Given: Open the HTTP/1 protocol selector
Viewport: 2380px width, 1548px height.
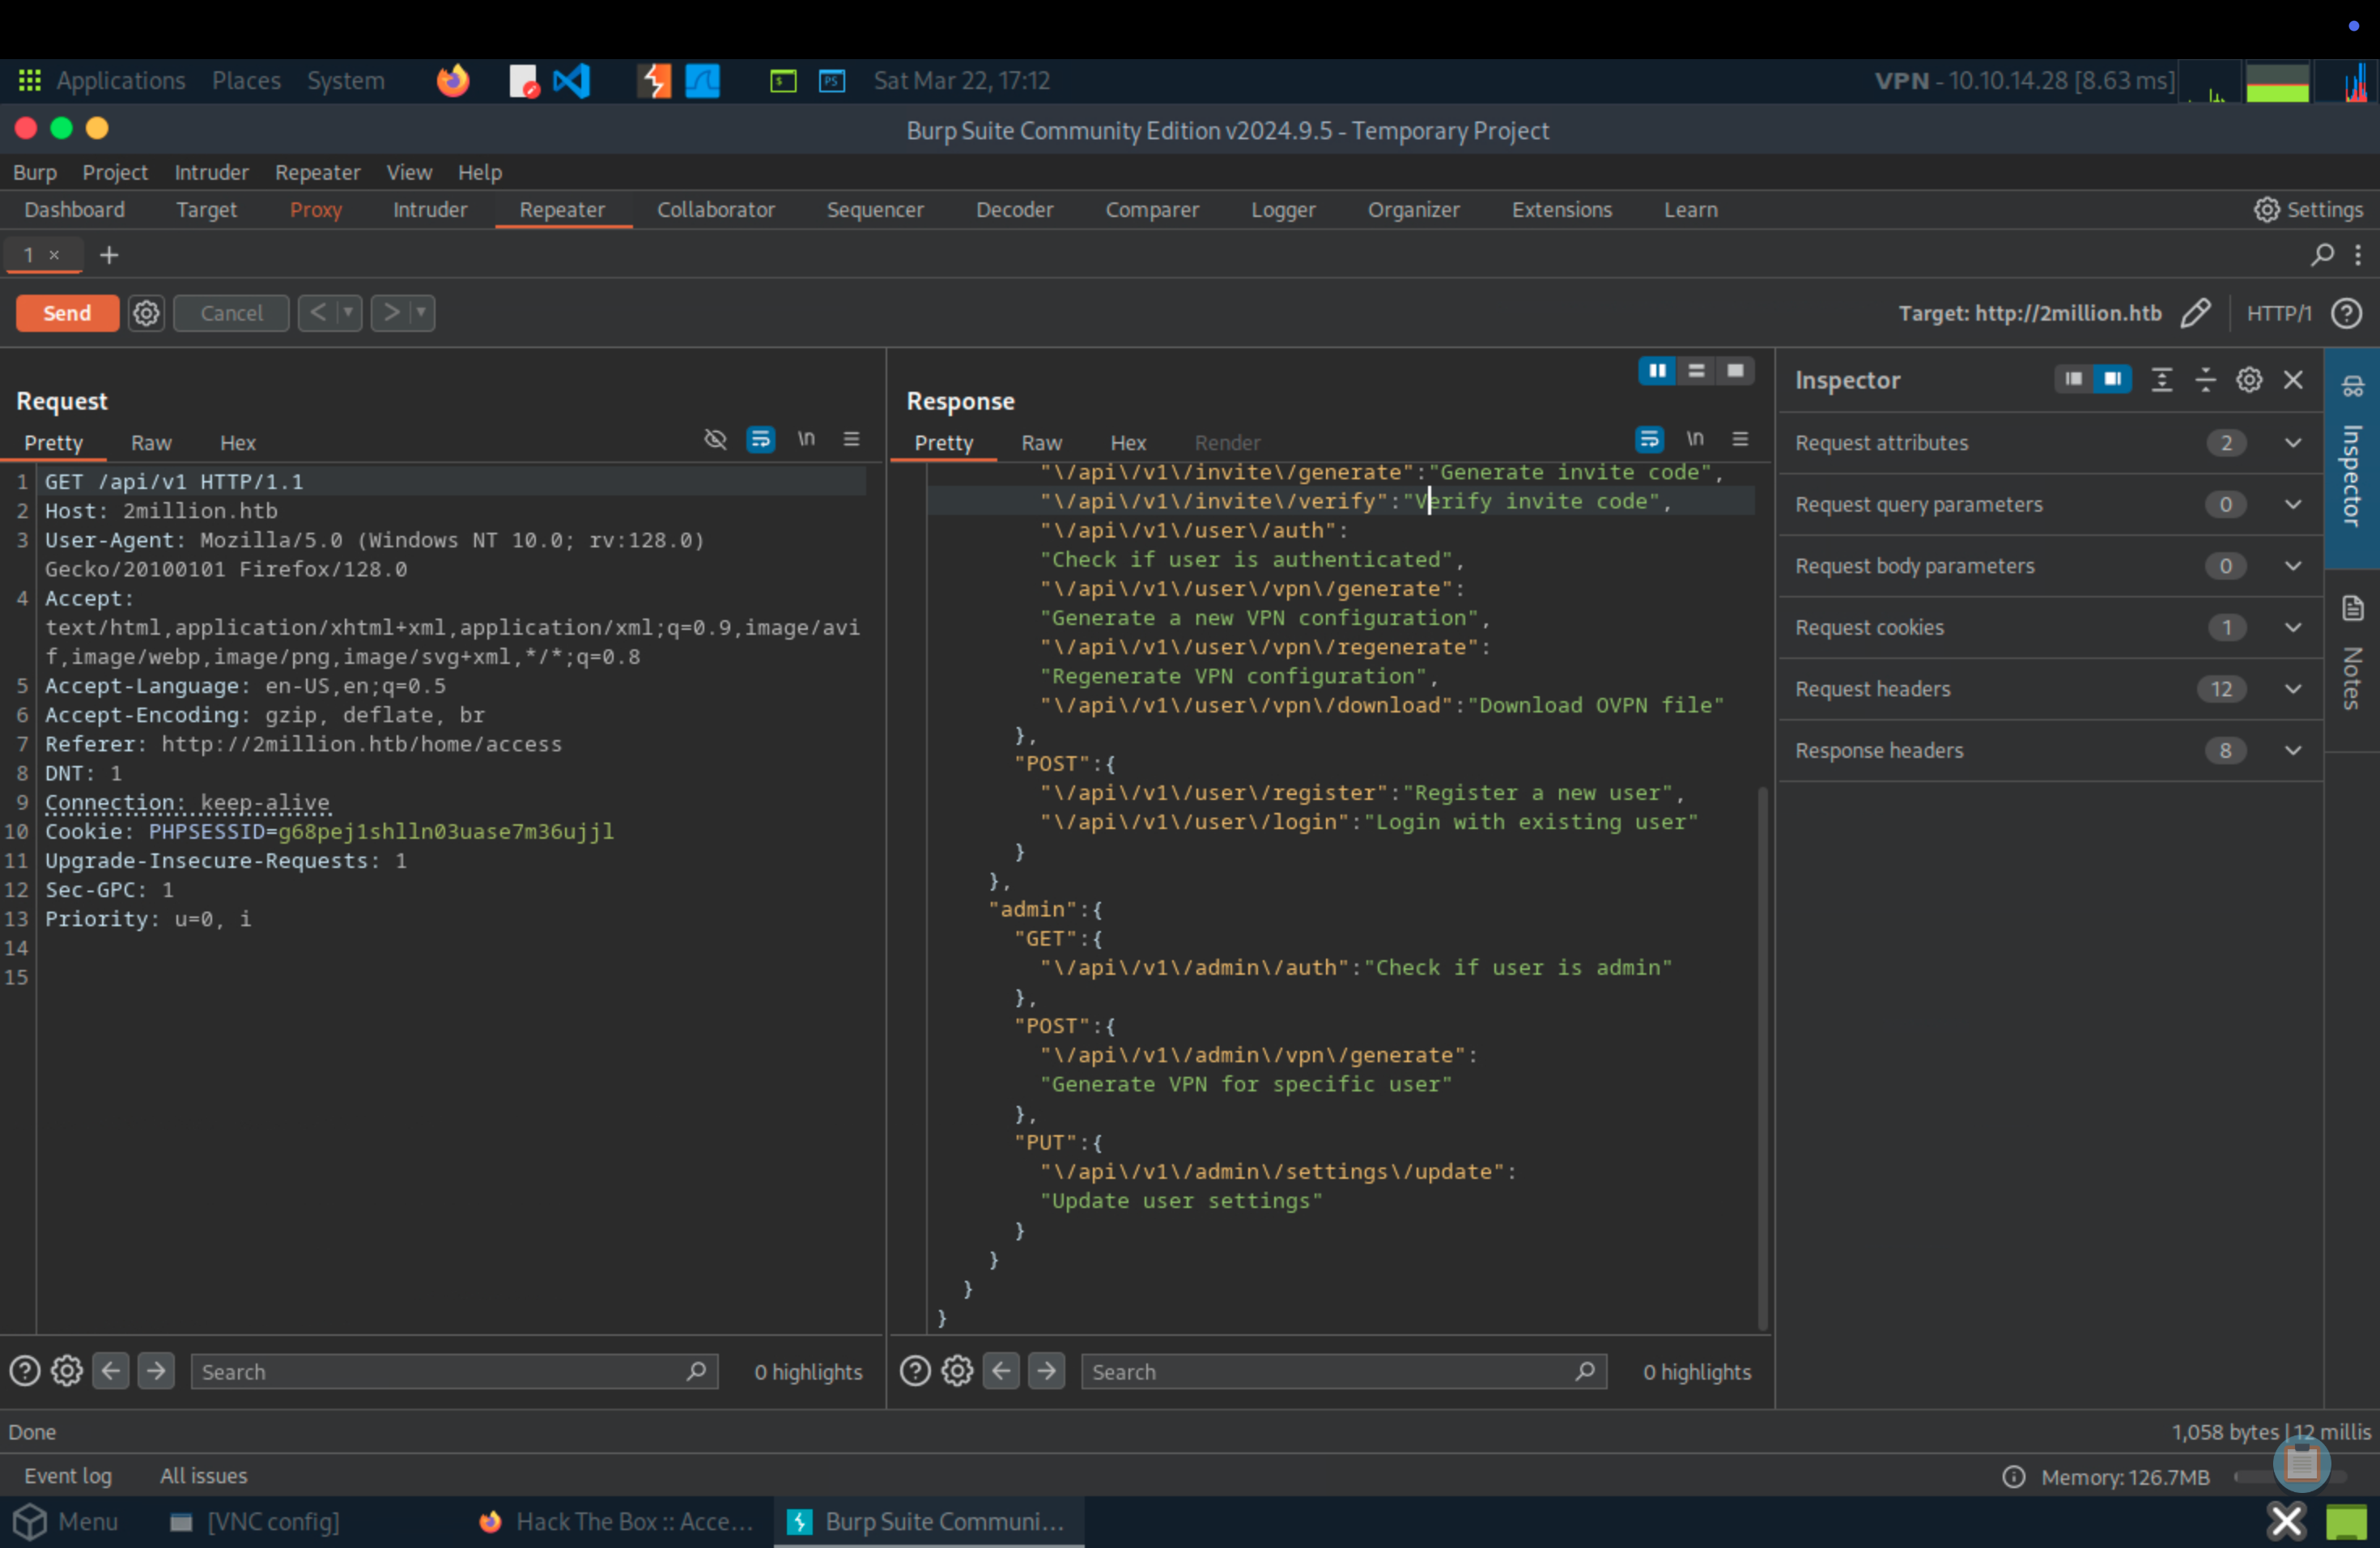Looking at the screenshot, I should [2279, 313].
